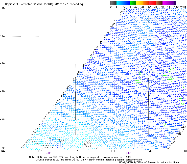Click note '4) Black circles indicate possible contamination'

(113, 160)
